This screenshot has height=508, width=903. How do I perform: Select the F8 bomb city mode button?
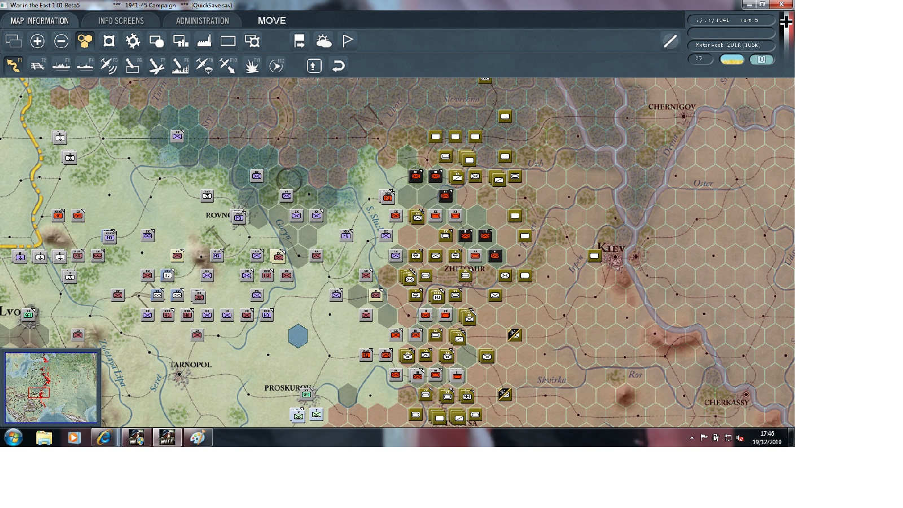180,65
